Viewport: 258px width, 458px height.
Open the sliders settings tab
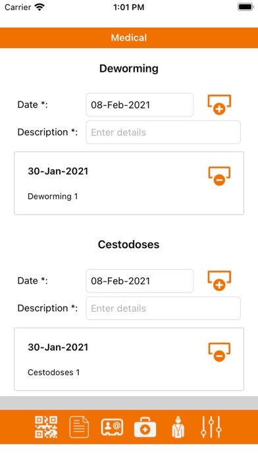tap(211, 427)
